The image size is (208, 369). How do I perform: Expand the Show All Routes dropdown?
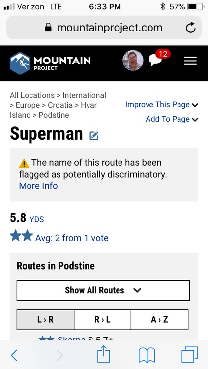tap(103, 290)
